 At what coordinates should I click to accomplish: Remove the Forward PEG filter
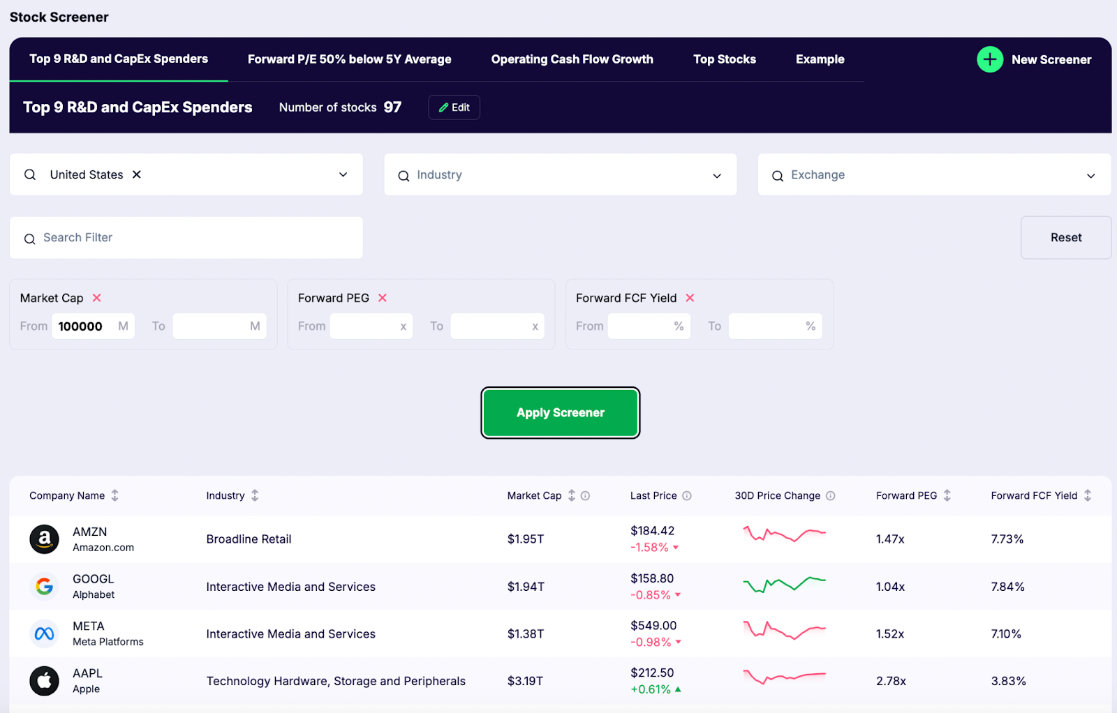pyautogui.click(x=383, y=298)
